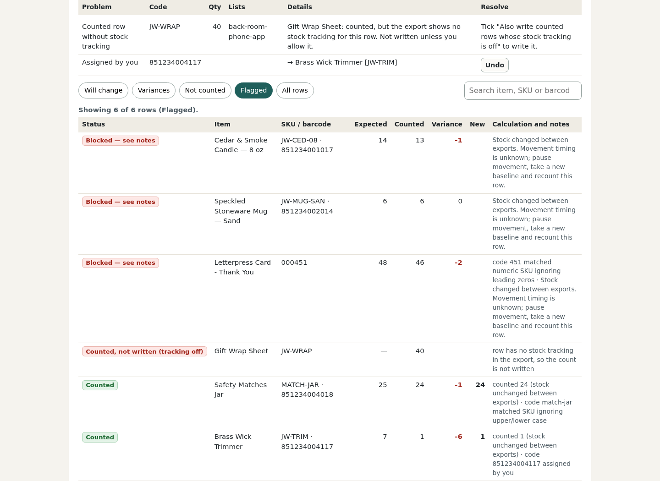Click the Counted badge for Safety Matches Jar

click(100, 385)
